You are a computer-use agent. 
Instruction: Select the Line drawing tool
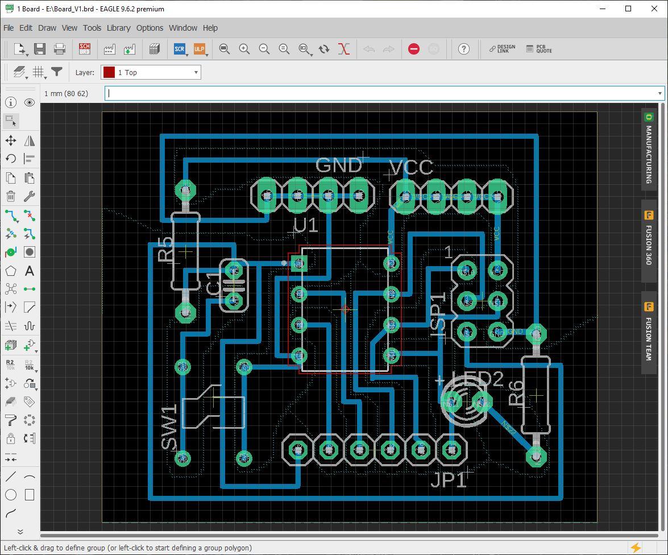11,476
